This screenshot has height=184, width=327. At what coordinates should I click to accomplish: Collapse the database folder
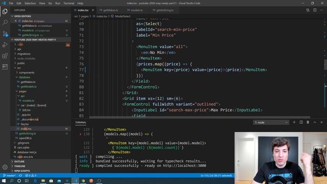[x=25, y=77]
